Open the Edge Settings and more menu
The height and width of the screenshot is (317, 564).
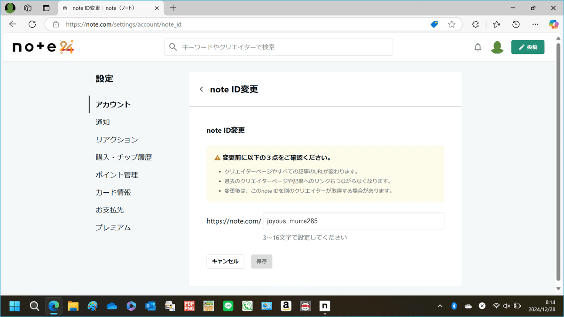pos(535,24)
